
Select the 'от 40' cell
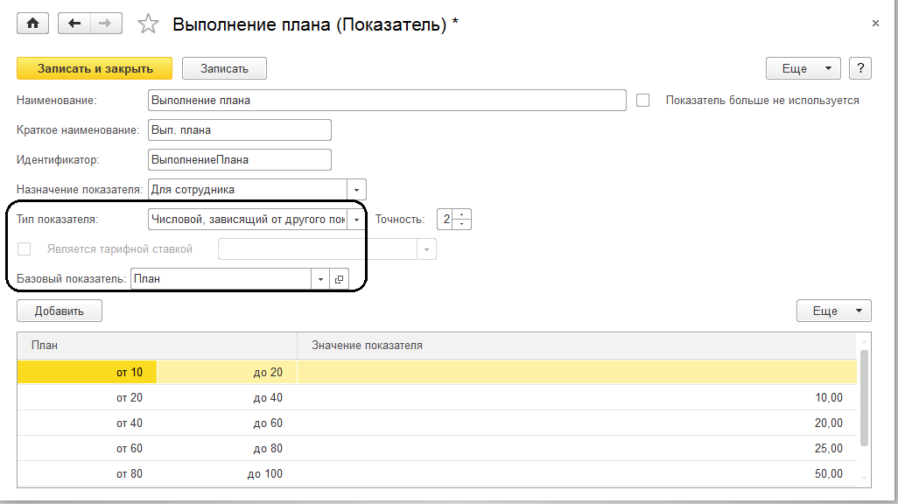(x=87, y=423)
